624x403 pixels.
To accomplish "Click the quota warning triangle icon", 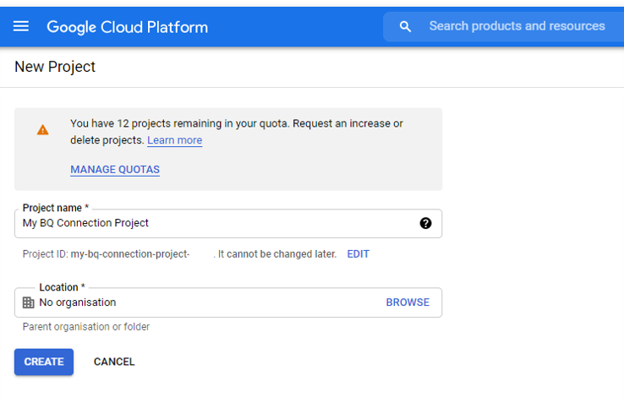I will (x=42, y=130).
